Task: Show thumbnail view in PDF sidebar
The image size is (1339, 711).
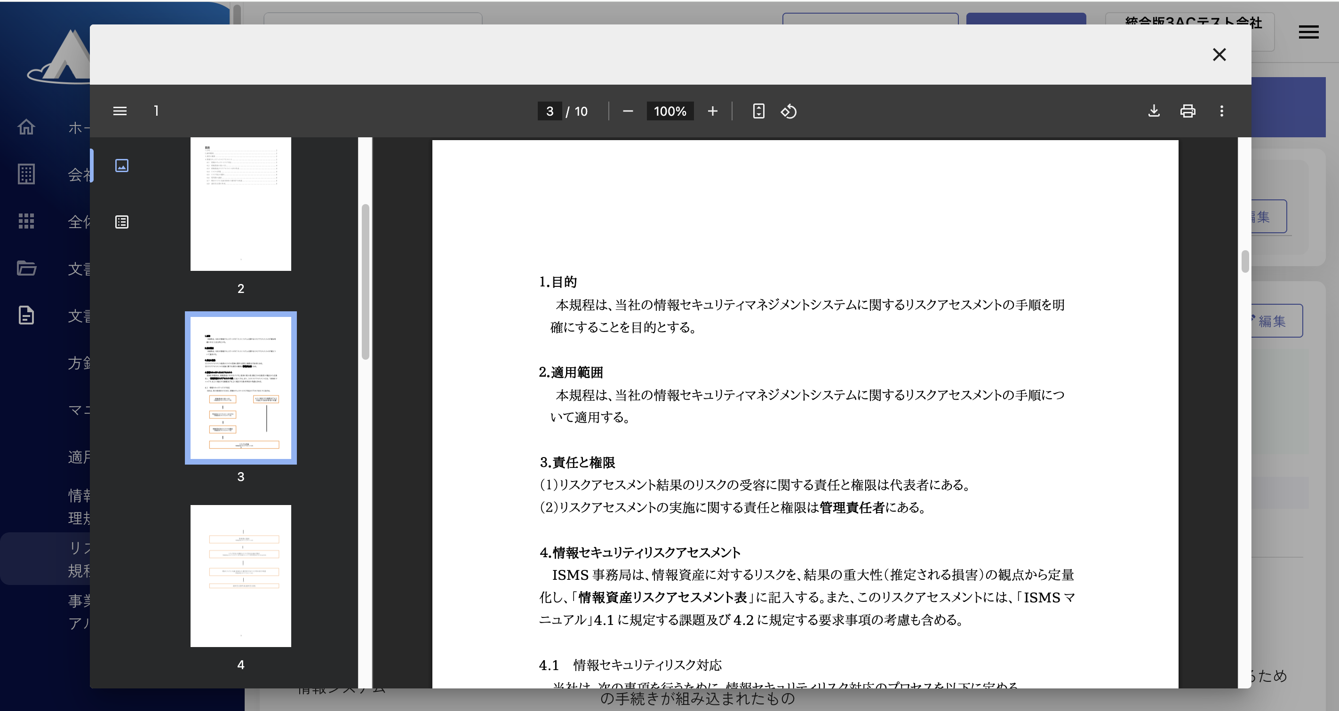Action: (x=122, y=166)
